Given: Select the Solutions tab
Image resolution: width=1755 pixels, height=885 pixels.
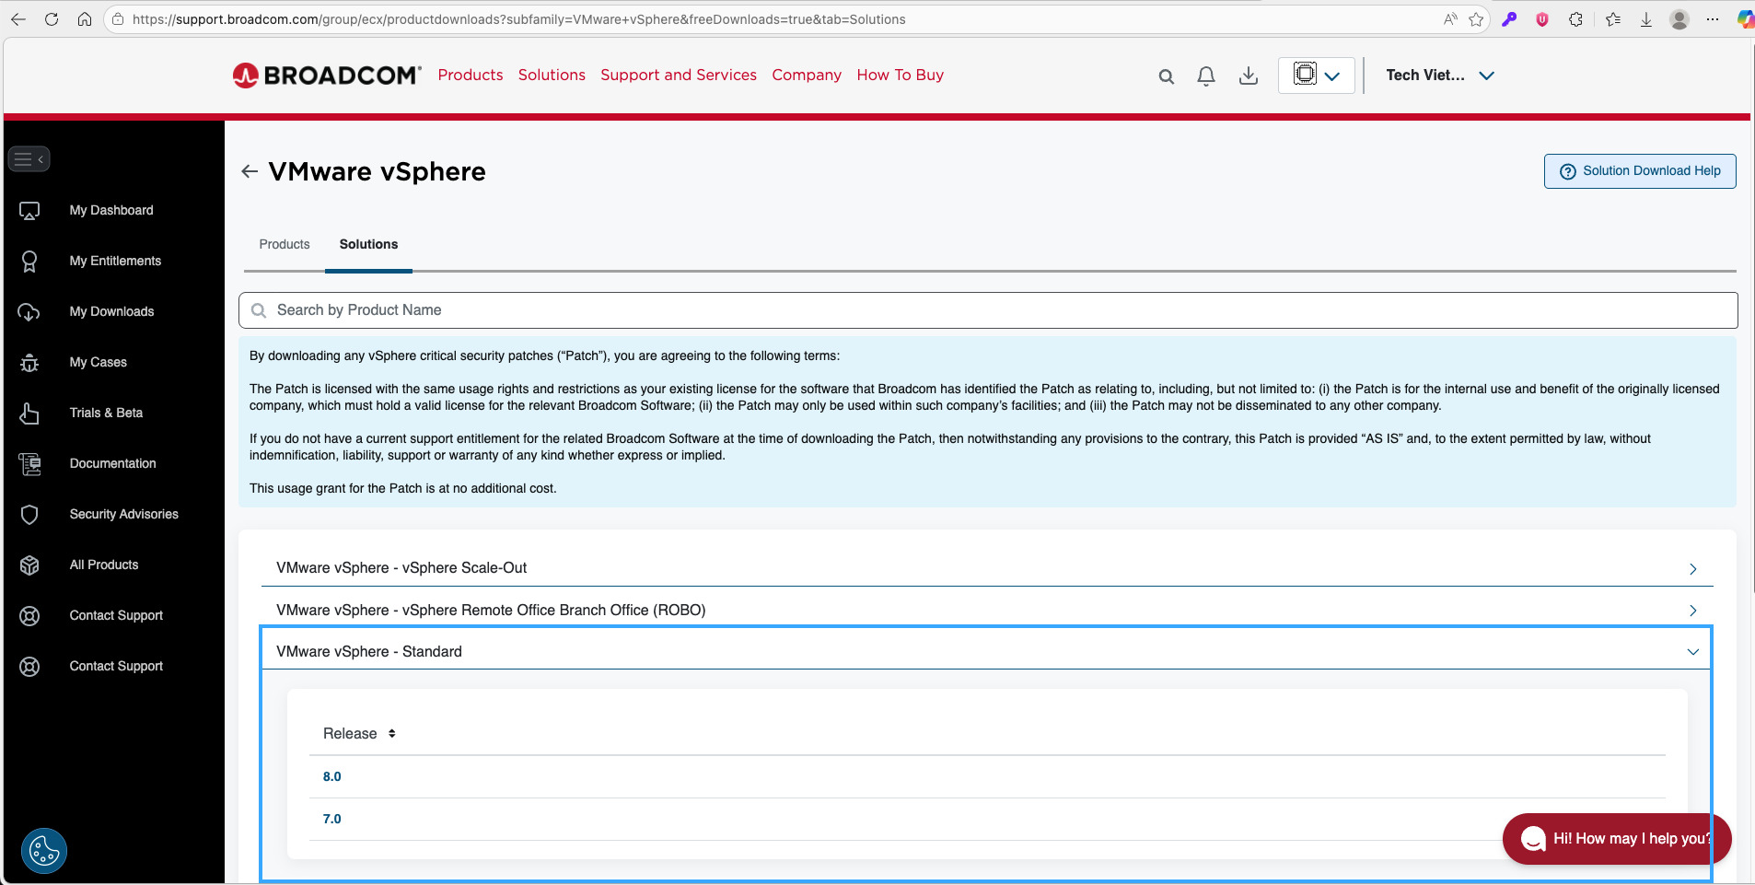Looking at the screenshot, I should [368, 245].
